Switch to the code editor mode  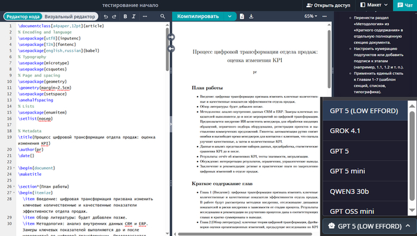(x=23, y=17)
